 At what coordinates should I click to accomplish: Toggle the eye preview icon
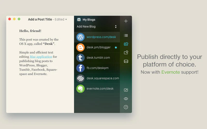pyautogui.click(x=126, y=99)
